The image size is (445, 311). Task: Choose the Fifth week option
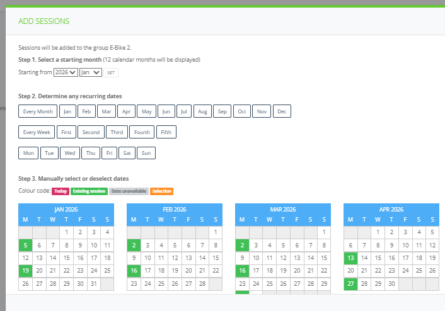(166, 132)
